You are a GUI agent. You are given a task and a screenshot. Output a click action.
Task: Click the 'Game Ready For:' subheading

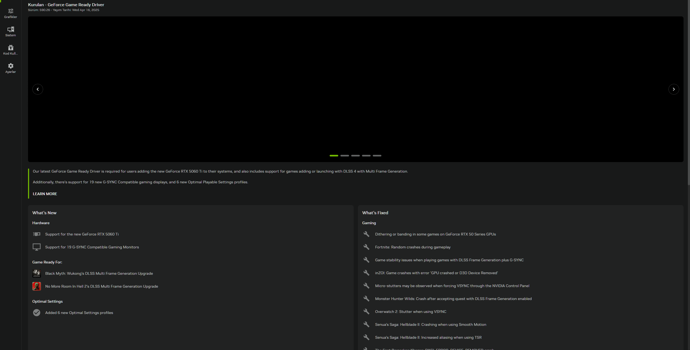47,262
